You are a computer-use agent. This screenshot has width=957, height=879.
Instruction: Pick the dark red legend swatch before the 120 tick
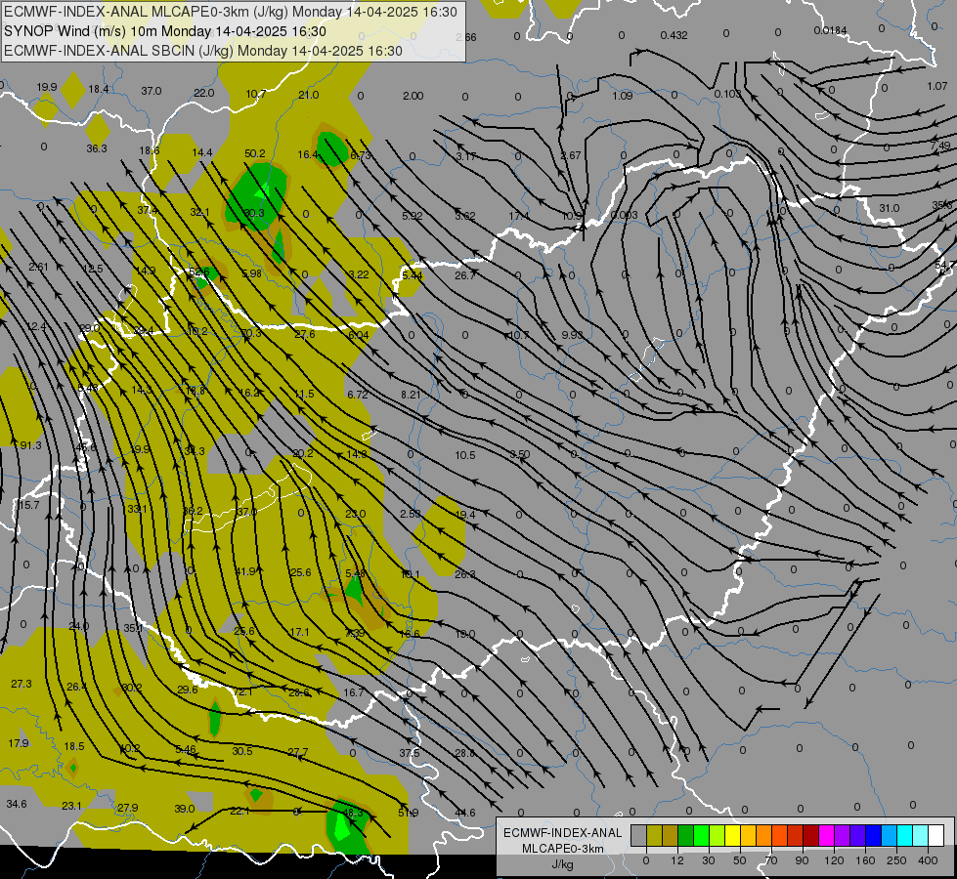[x=810, y=836]
